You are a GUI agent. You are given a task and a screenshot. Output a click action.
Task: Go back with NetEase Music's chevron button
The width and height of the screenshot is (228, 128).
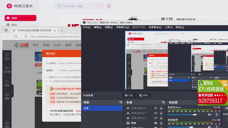tap(50, 6)
